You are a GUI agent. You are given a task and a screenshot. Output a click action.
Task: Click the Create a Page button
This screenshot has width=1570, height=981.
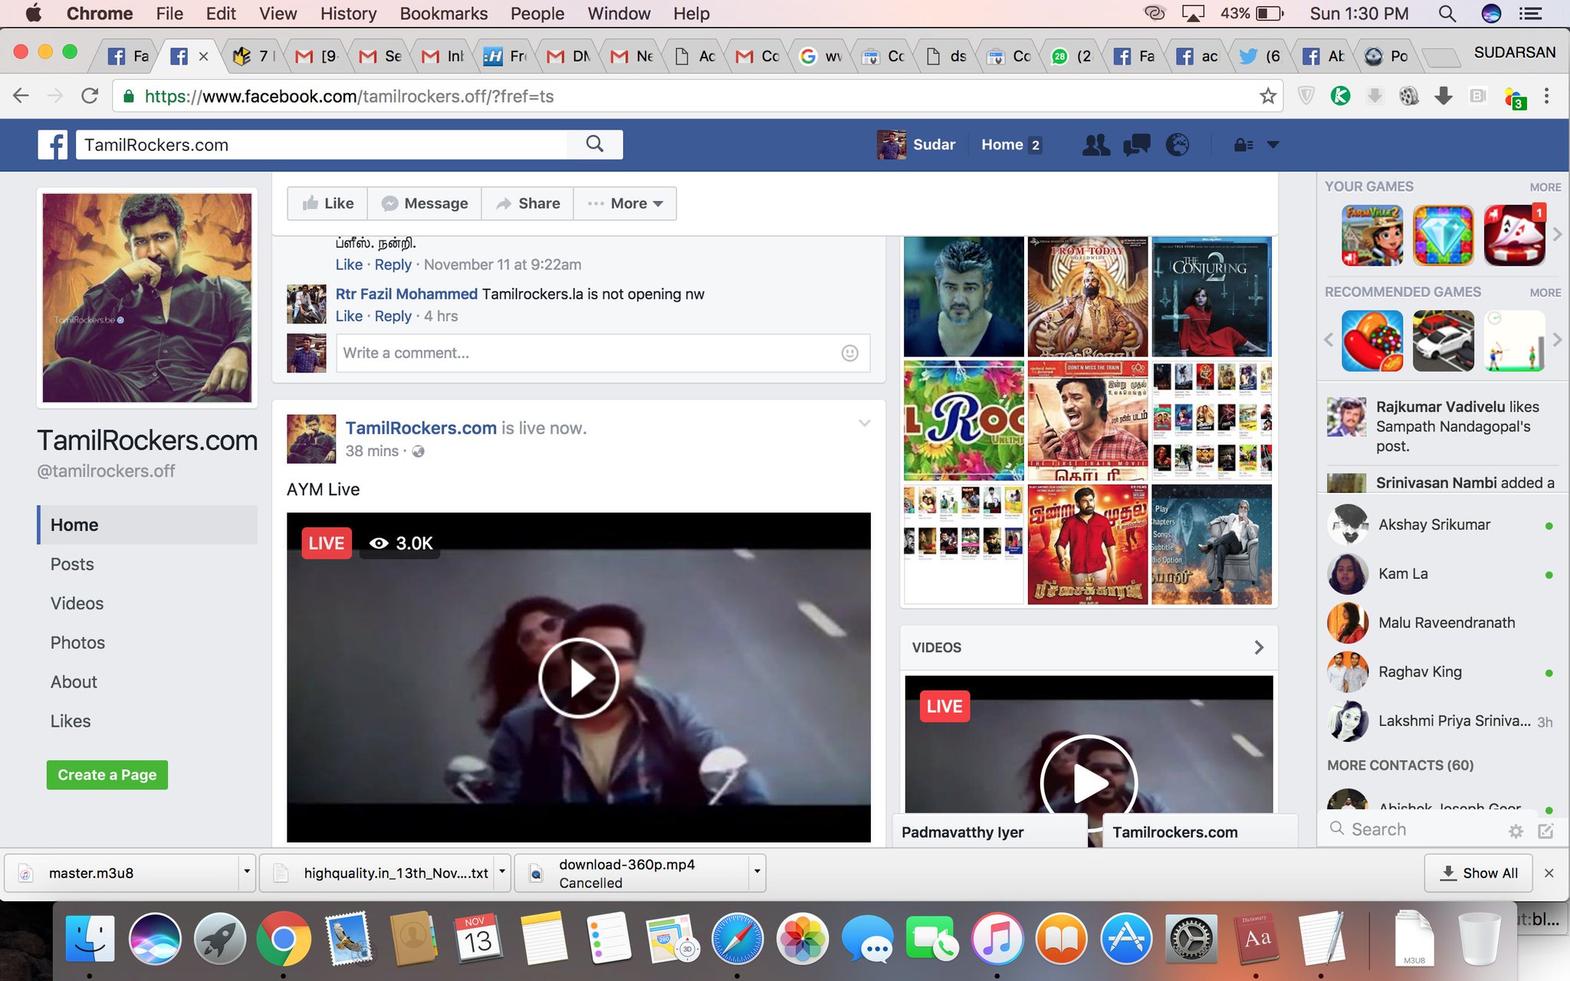pyautogui.click(x=107, y=775)
